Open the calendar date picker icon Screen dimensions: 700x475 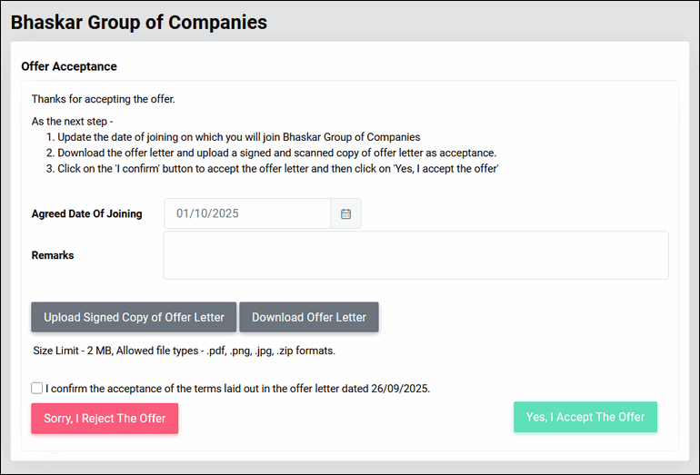click(x=345, y=213)
